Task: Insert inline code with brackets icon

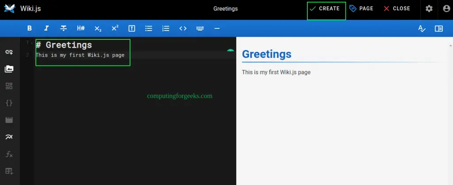Action: [183, 28]
